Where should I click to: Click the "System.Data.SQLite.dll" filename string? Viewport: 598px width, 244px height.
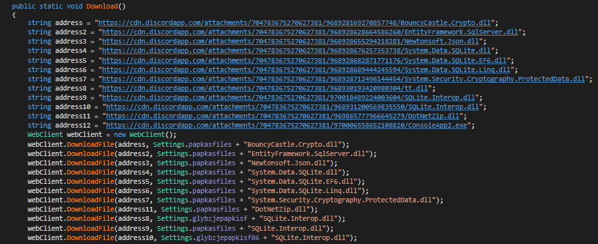point(294,173)
